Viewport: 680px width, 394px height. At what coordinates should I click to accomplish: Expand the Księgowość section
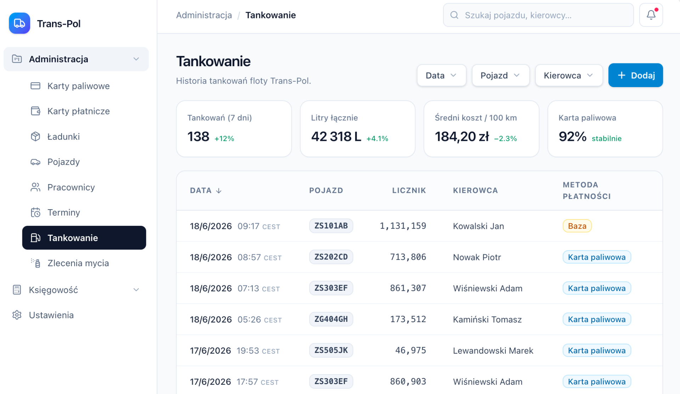click(x=76, y=290)
